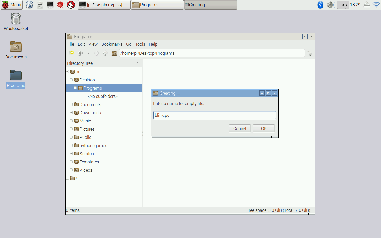The image size is (381, 238).
Task: Click the Bluetooth tray icon
Action: pyautogui.click(x=320, y=5)
